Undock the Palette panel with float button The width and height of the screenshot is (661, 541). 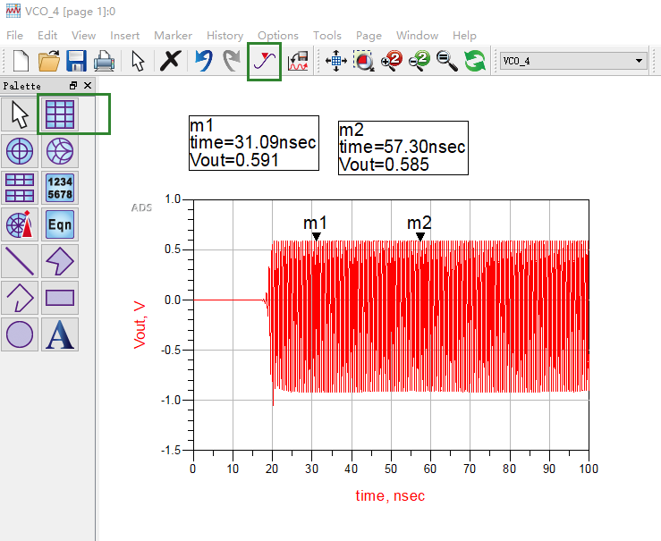click(73, 86)
